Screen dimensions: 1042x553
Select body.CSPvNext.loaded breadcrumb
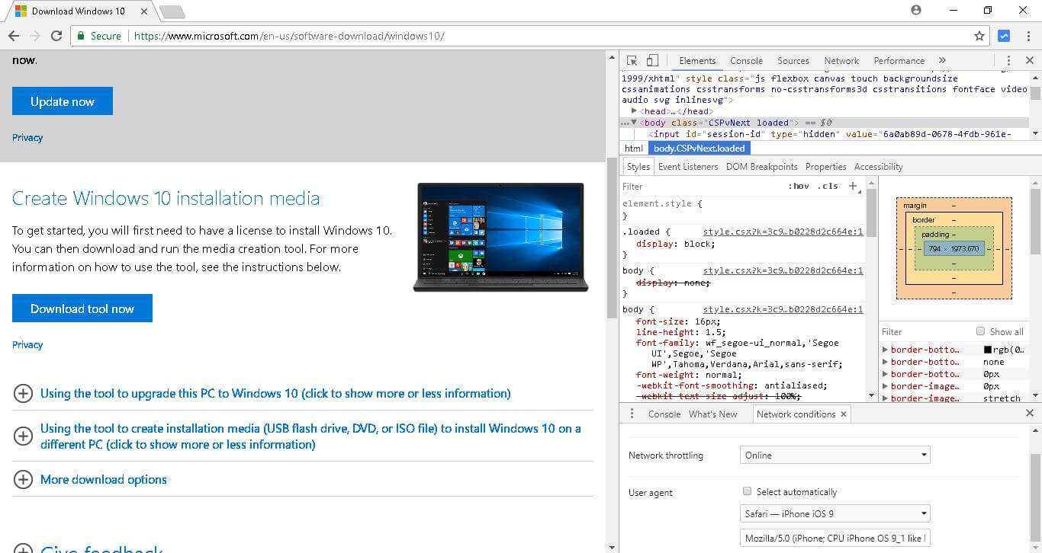[700, 149]
